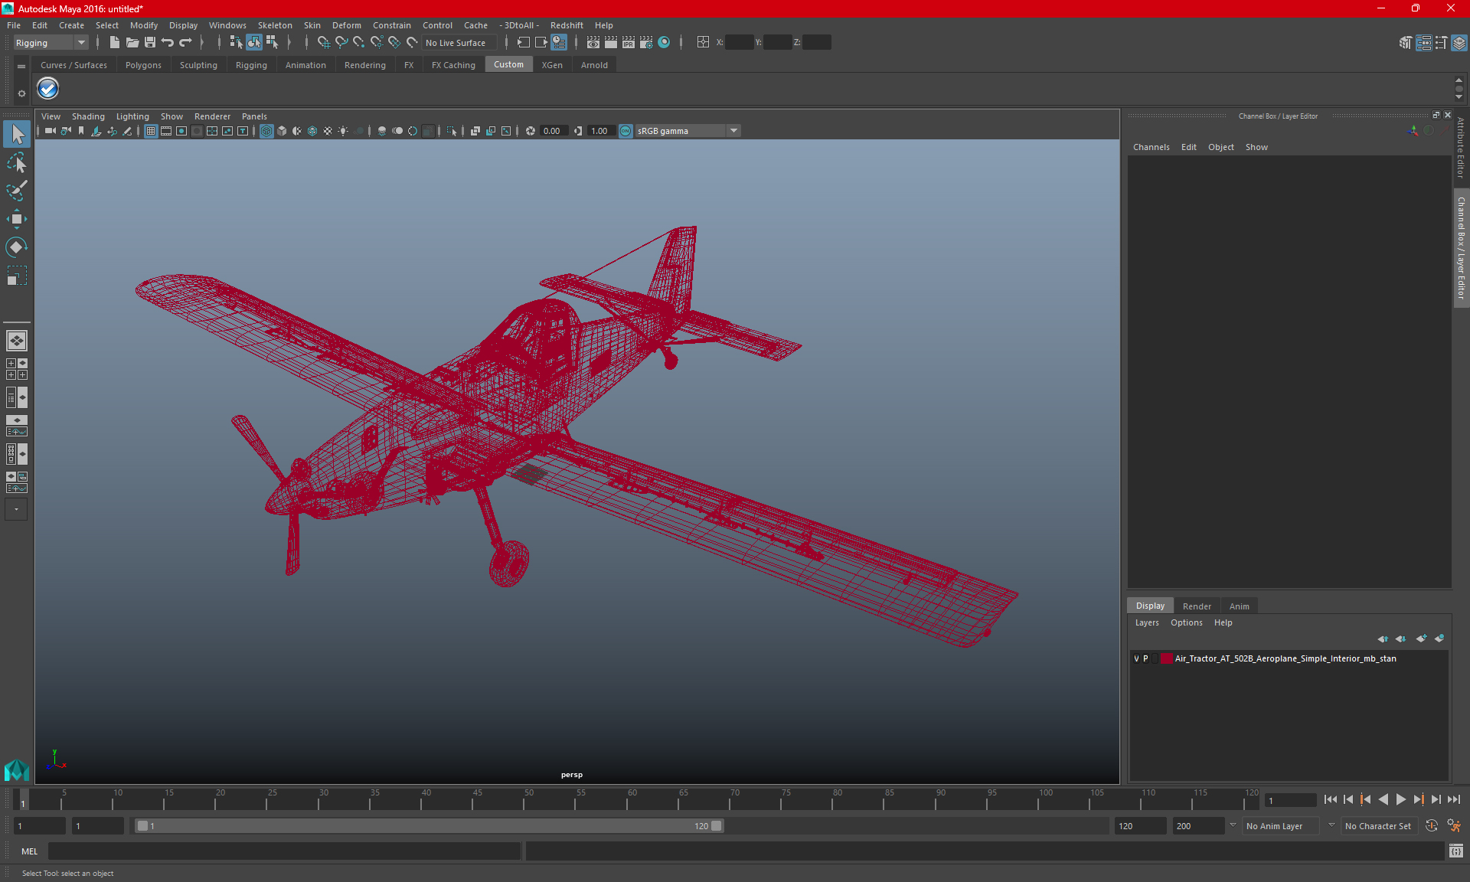Click blue checkmark shelf icon
The image size is (1470, 882).
click(47, 89)
